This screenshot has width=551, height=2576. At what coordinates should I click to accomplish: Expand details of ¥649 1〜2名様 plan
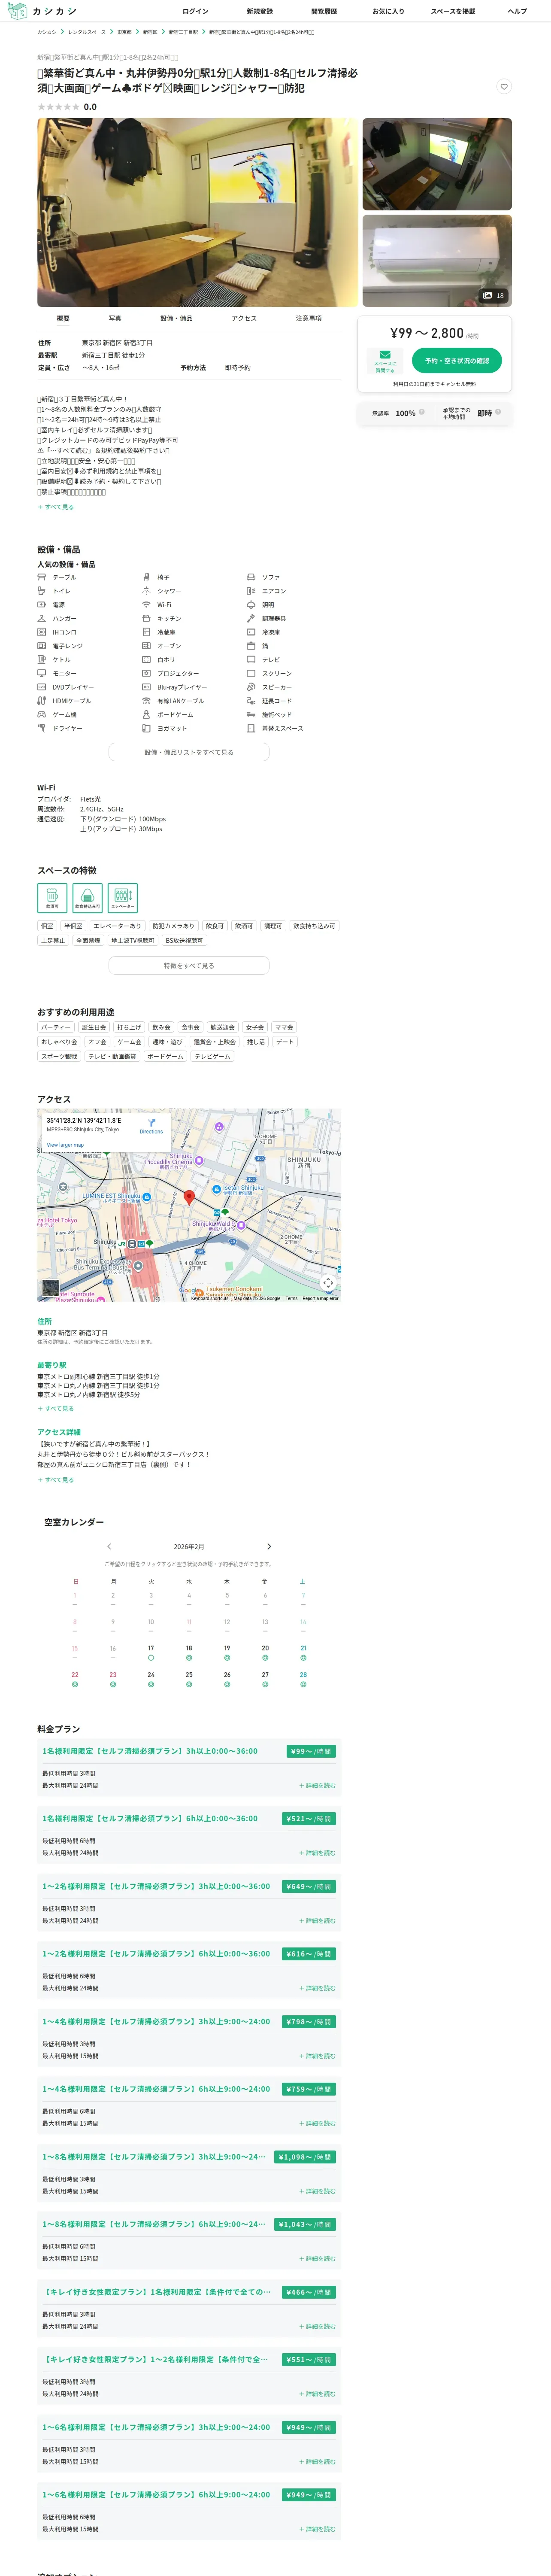pyautogui.click(x=317, y=1920)
